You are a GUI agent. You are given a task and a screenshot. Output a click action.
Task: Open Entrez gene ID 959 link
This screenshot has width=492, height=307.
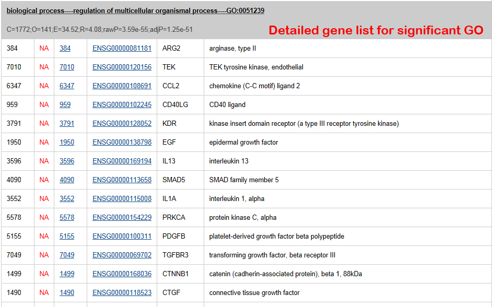click(x=65, y=105)
